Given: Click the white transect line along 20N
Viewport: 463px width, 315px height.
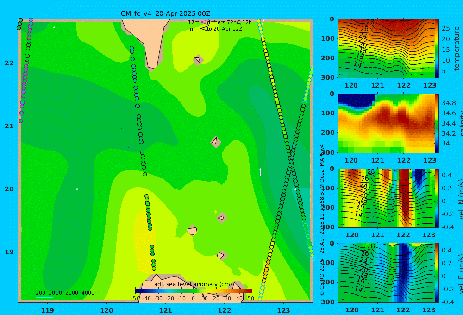Looking at the screenshot, I should 186,189.
